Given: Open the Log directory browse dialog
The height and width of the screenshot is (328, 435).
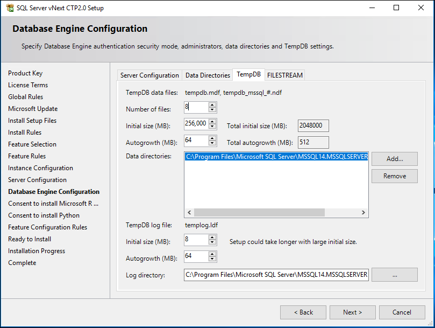Looking at the screenshot, I should (394, 275).
